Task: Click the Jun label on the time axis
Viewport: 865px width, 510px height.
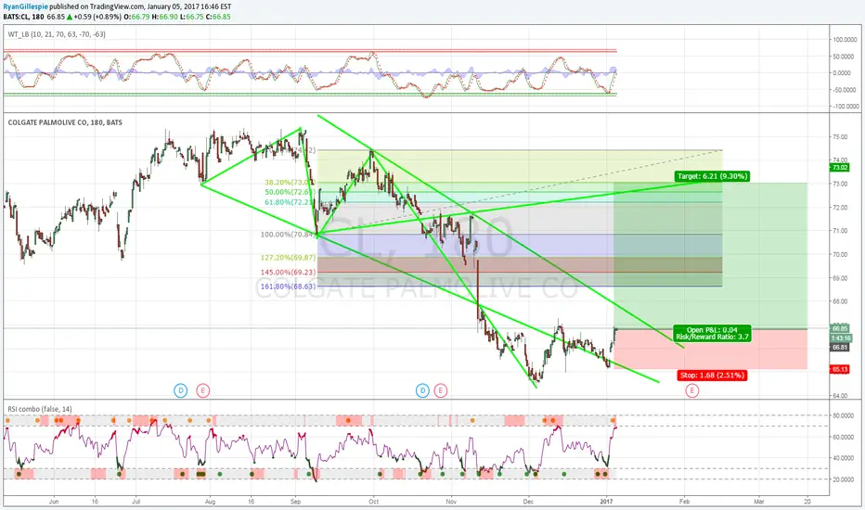Action: click(x=54, y=502)
